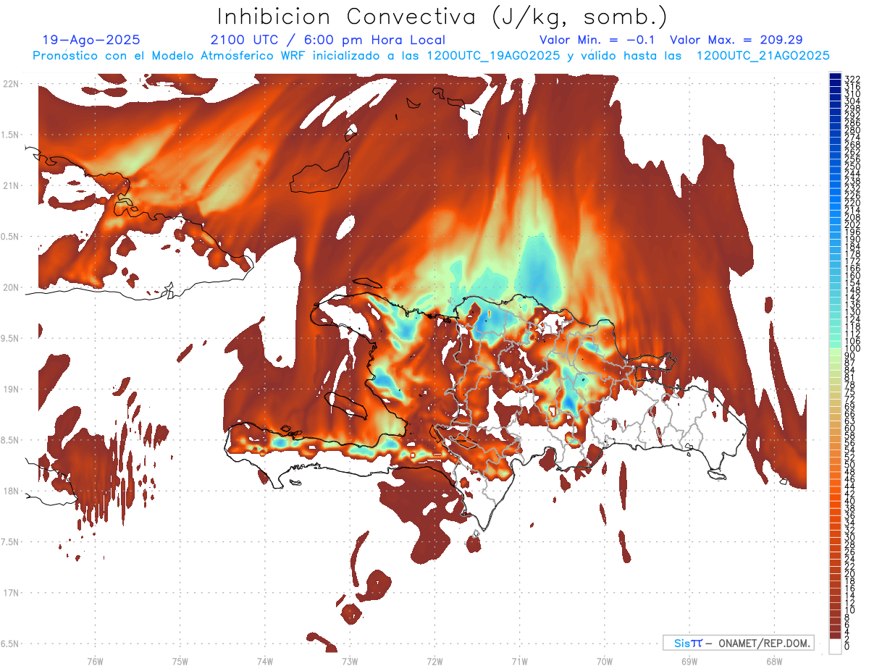Click the time '2100 UTC / 6:00 pm Hora Local'
This screenshot has width=869, height=671.
tap(327, 41)
